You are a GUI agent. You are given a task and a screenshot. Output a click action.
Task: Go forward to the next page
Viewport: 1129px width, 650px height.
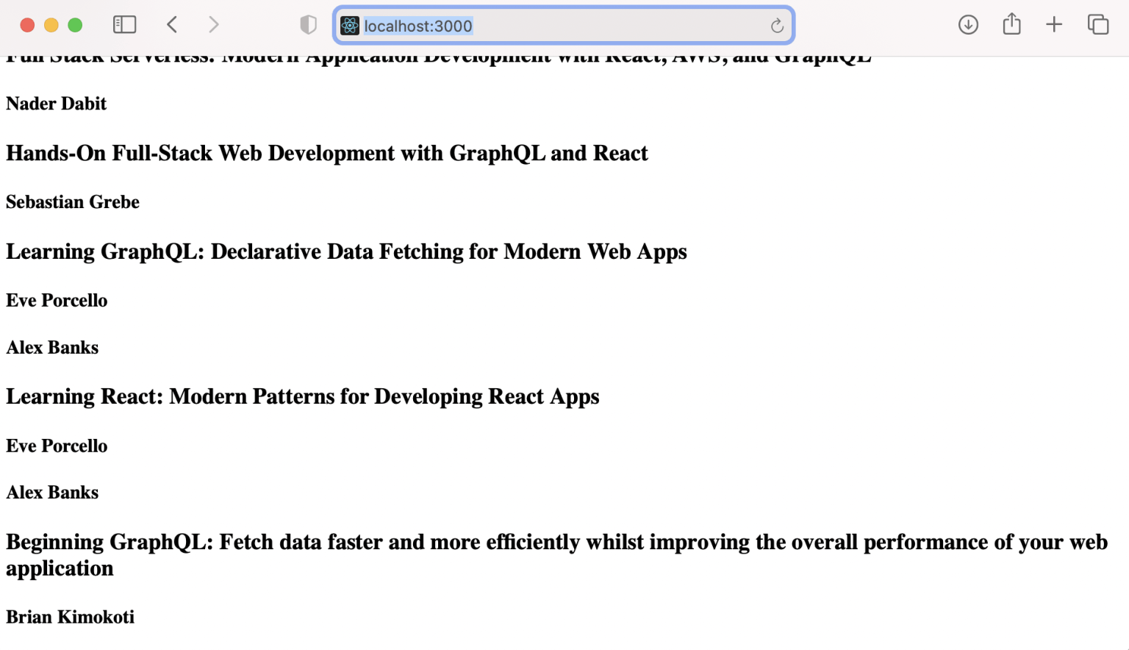[x=213, y=25]
